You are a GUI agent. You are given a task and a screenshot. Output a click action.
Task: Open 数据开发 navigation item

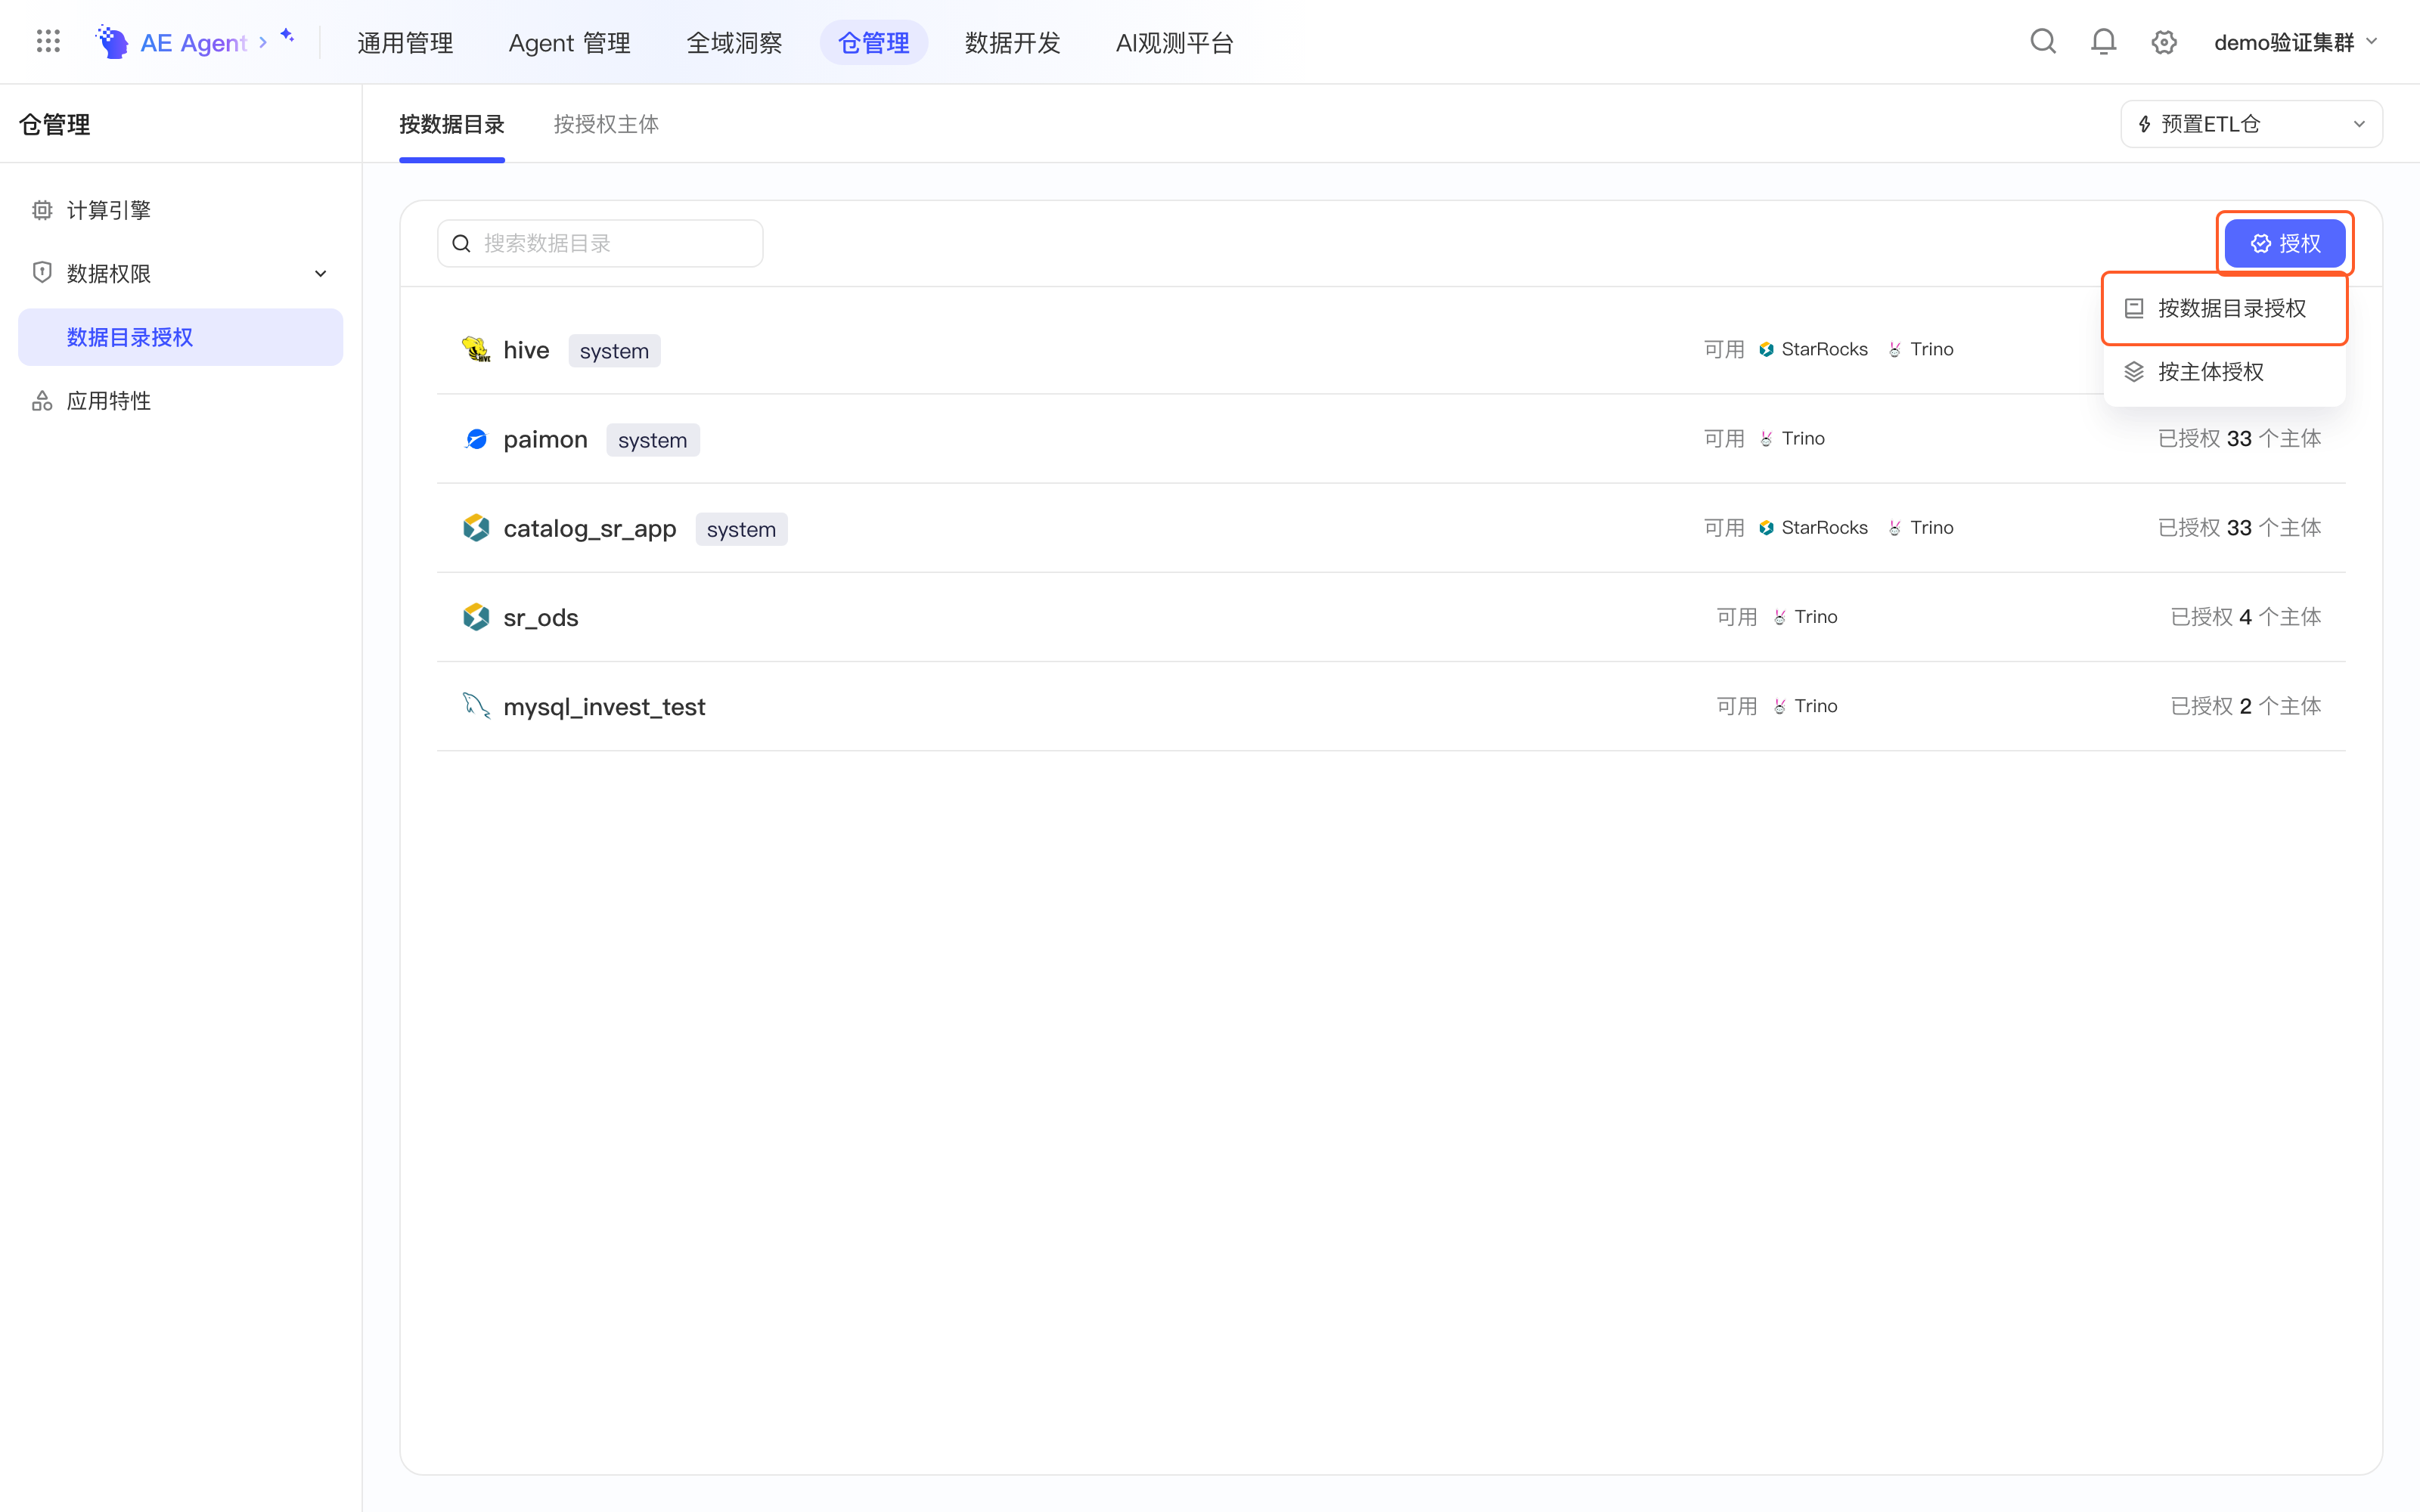1012,43
